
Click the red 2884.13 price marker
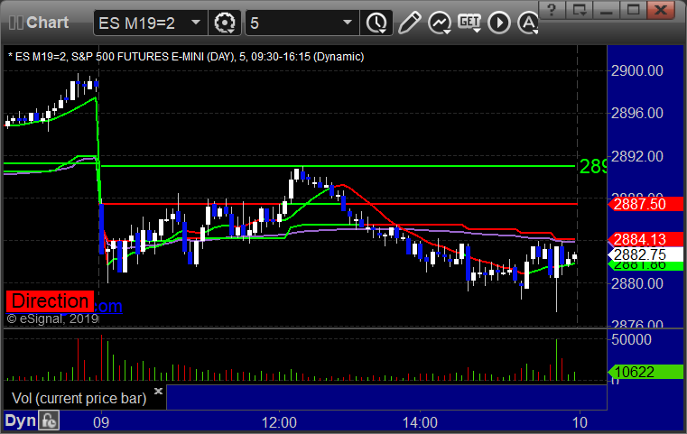tap(645, 239)
